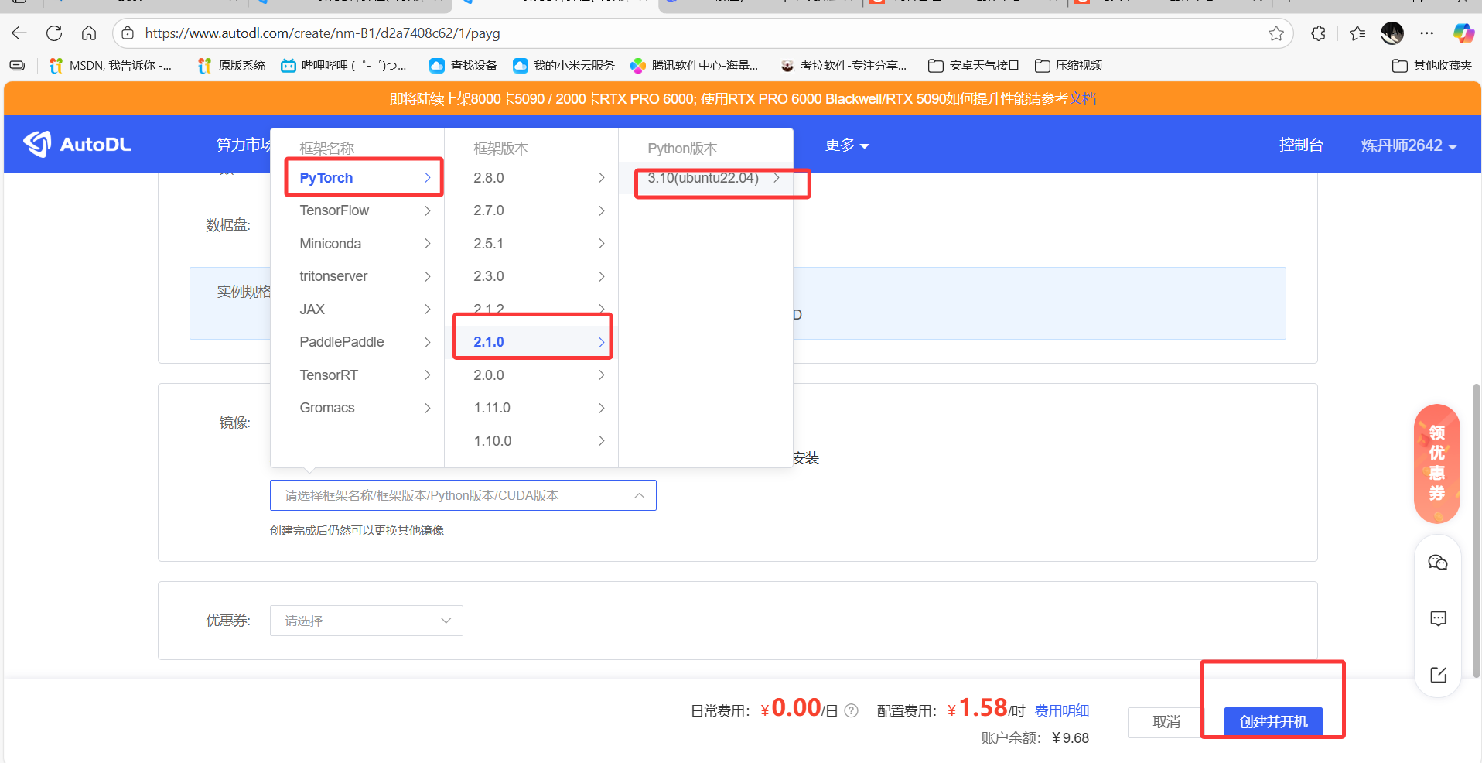This screenshot has width=1482, height=763.
Task: Open the 费用明细 link
Action: [x=1061, y=710]
